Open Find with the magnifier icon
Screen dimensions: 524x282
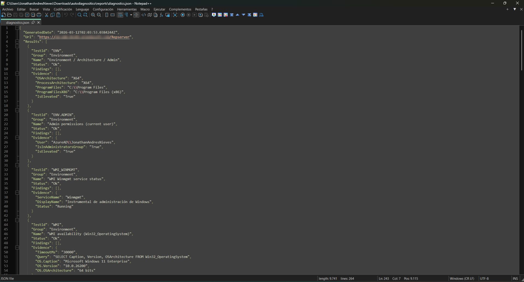point(79,15)
